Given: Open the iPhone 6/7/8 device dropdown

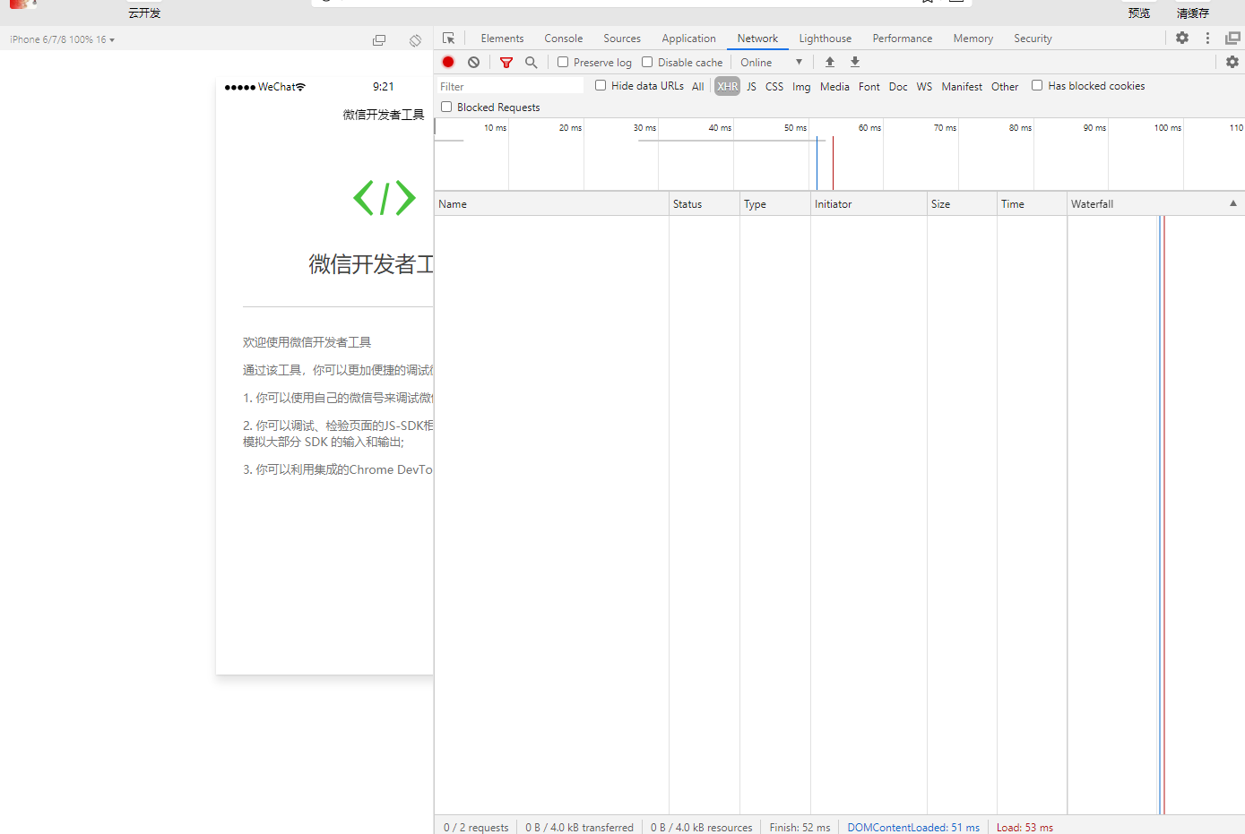Looking at the screenshot, I should coord(63,39).
